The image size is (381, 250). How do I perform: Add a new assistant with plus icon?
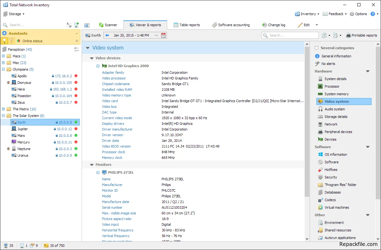[4, 33]
